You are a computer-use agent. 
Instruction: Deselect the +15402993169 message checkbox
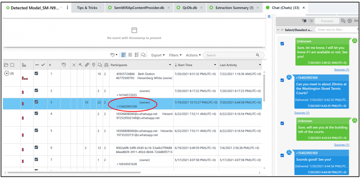(282, 80)
